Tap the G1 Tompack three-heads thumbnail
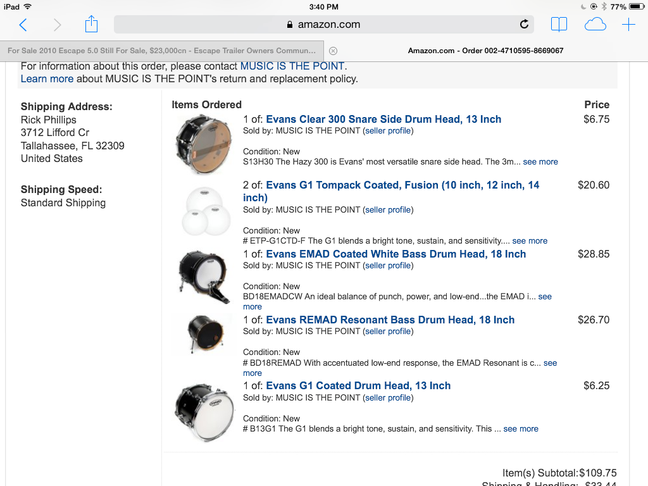The width and height of the screenshot is (648, 486). tap(206, 211)
